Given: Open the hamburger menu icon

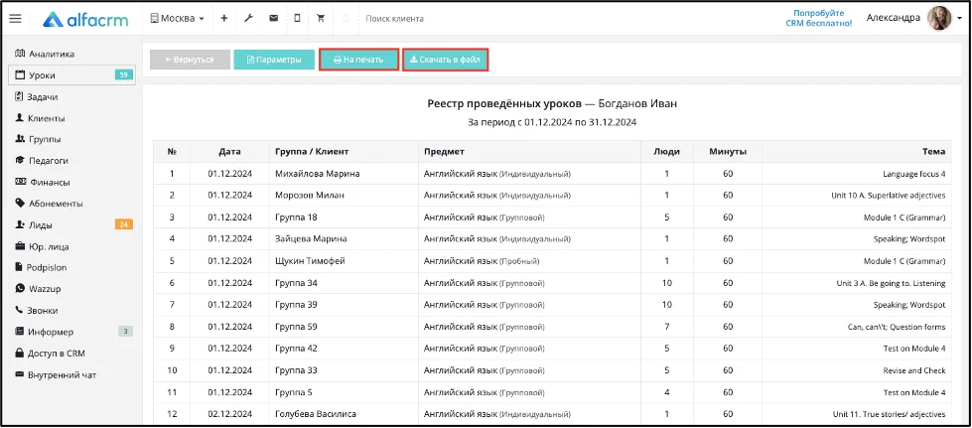Looking at the screenshot, I should point(15,19).
